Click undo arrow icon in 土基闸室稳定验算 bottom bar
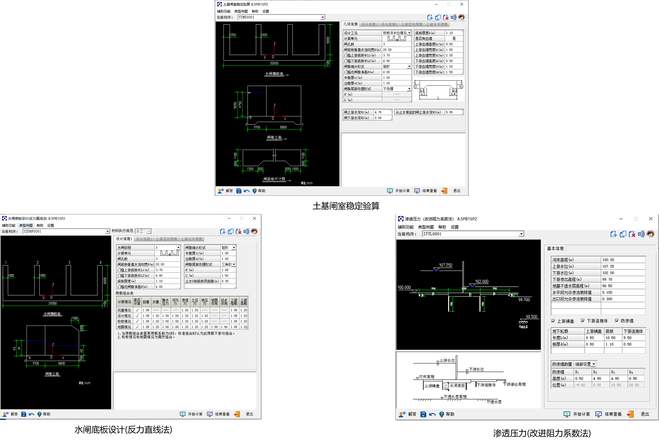The image size is (659, 445). 246,191
